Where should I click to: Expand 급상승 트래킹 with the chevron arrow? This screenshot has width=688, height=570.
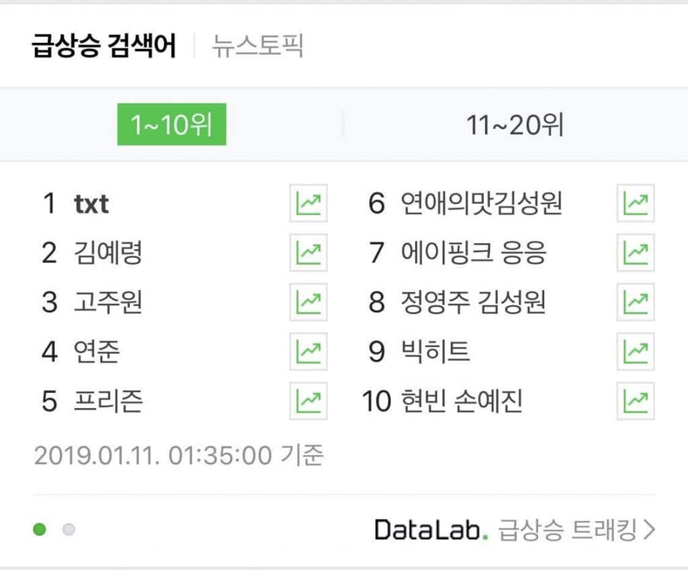[648, 530]
